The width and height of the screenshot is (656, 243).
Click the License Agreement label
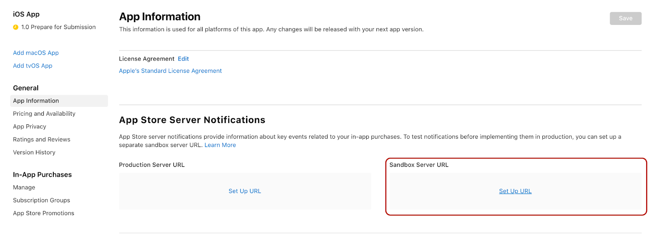tap(147, 59)
